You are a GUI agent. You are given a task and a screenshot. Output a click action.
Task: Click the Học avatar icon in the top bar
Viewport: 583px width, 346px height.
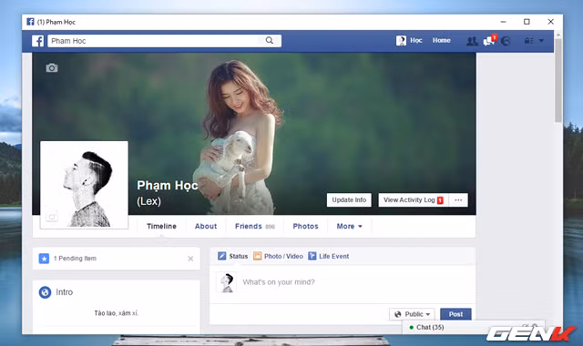point(401,40)
